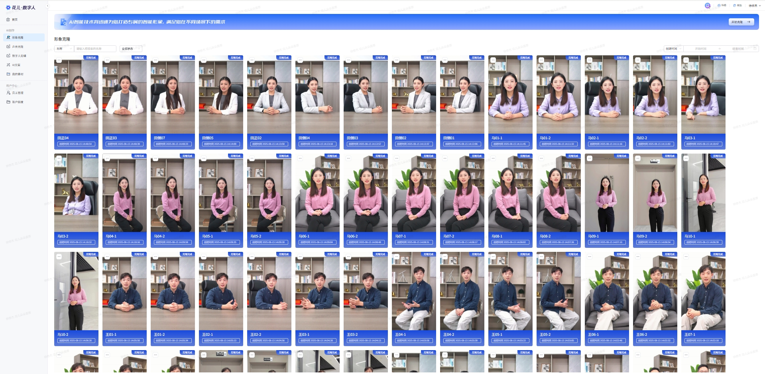Open 账户额度 account quota
The width and height of the screenshot is (765, 374).
coord(18,102)
